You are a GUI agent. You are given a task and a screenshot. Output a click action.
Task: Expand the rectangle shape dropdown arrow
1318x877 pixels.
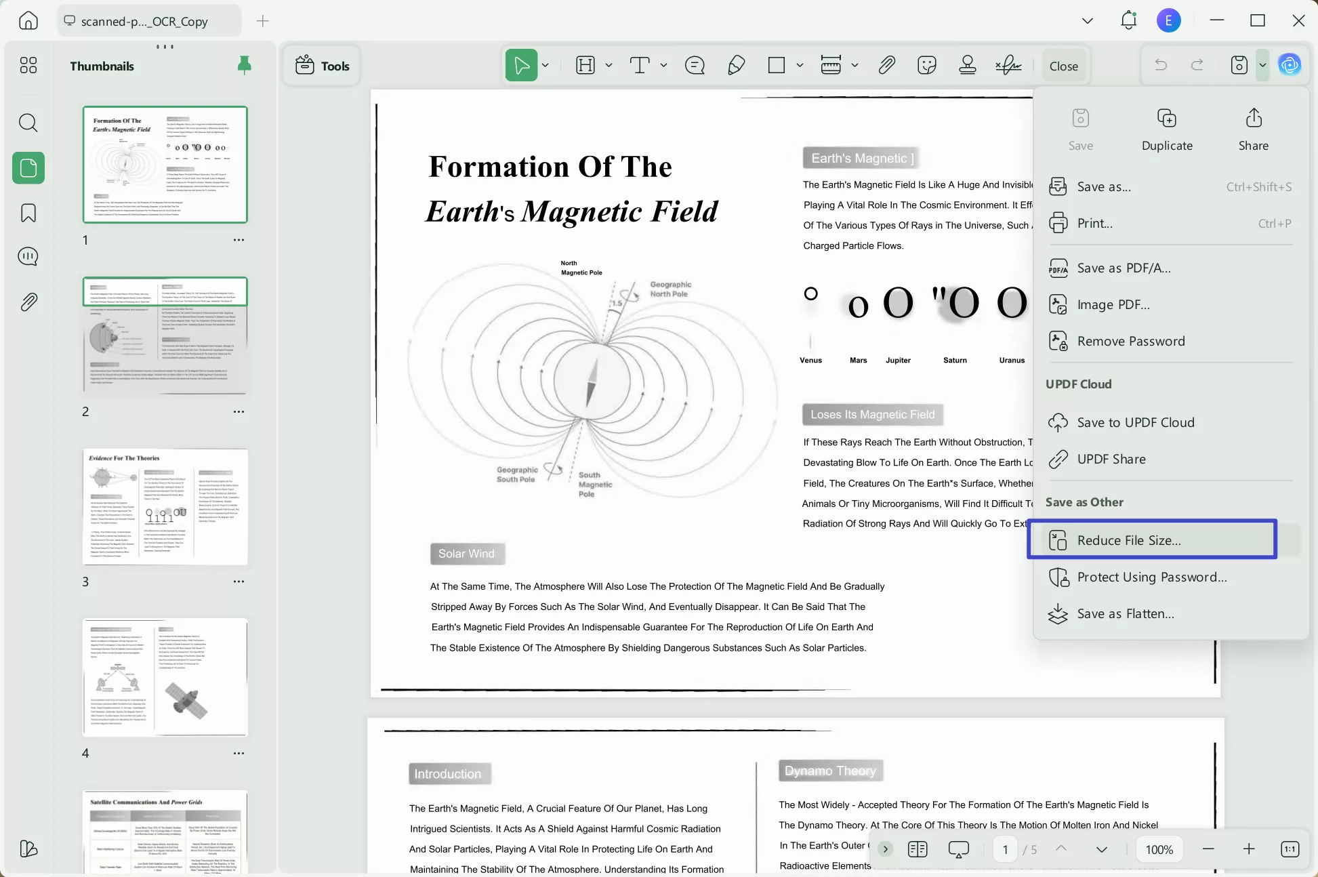pos(800,66)
